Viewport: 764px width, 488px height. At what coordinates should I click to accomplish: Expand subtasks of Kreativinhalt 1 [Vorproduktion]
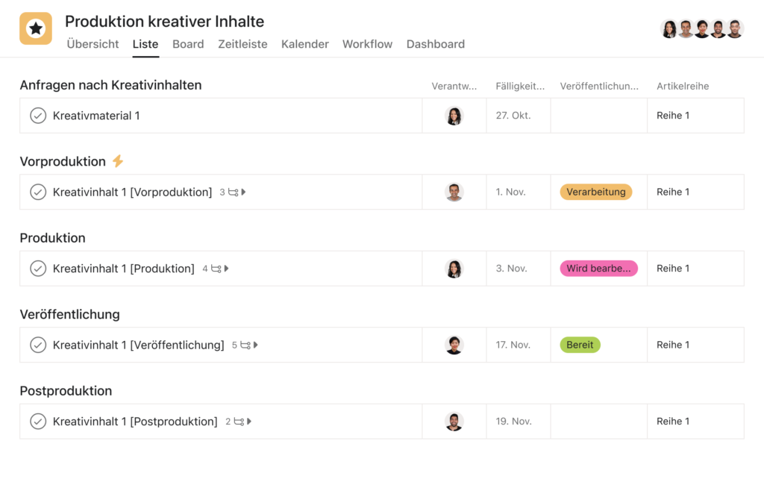[244, 193]
